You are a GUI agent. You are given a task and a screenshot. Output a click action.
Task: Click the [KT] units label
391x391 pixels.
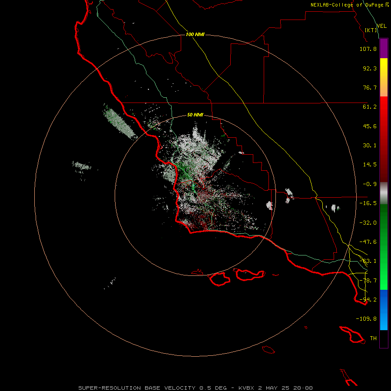pos(371,30)
